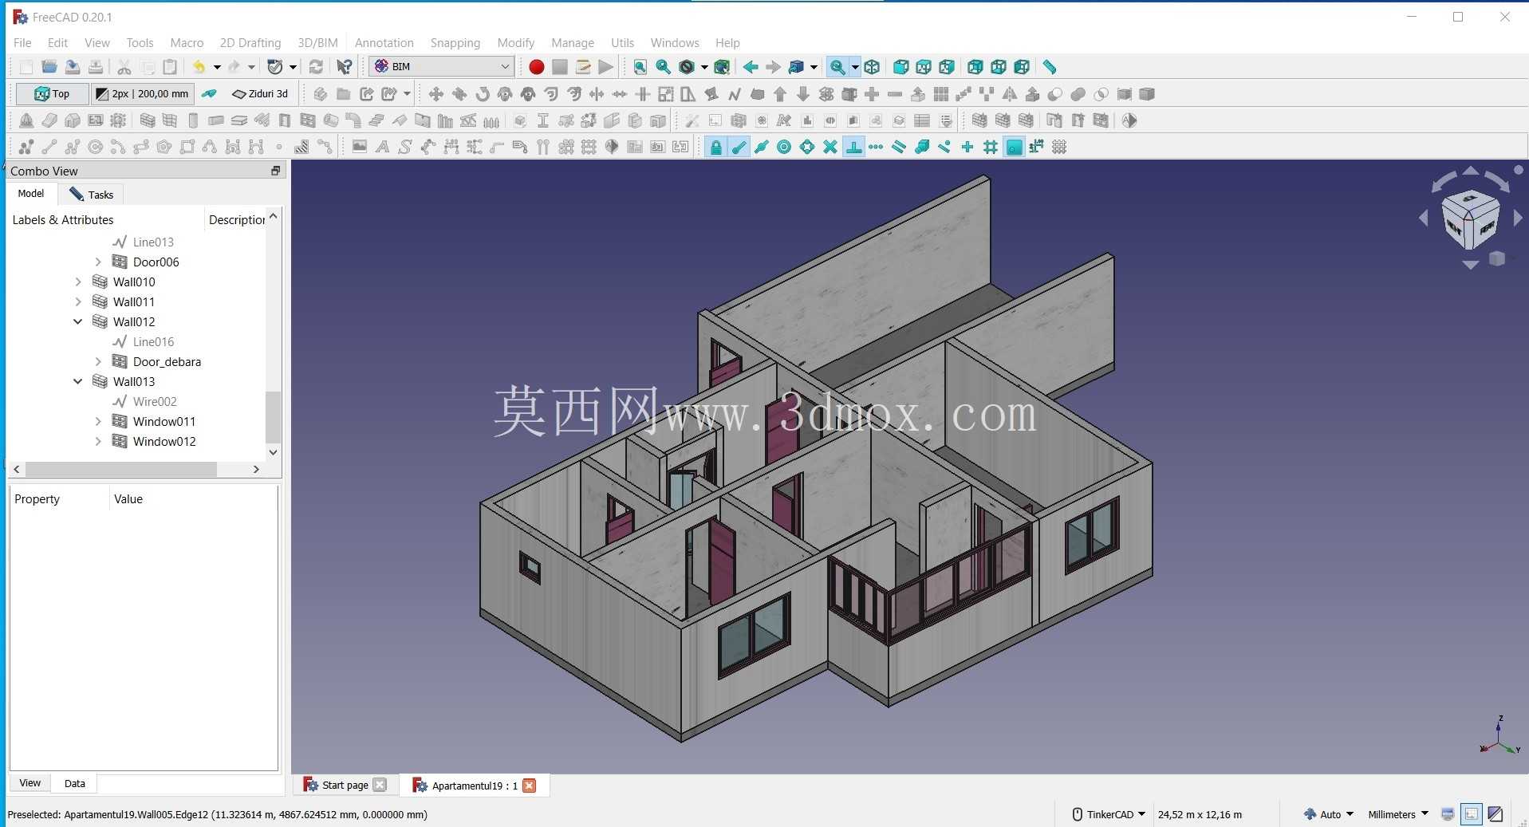Click the What's This help cursor icon
This screenshot has width=1529, height=827.
click(x=345, y=67)
